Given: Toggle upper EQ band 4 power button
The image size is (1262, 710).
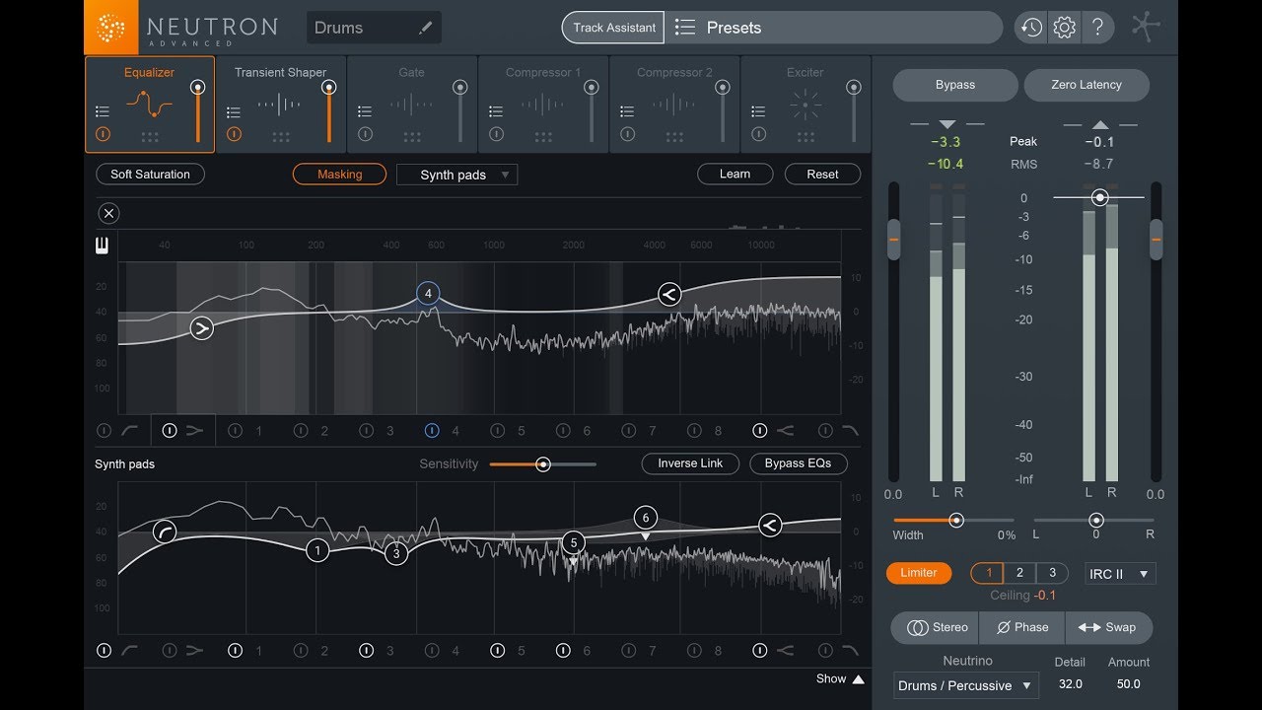Looking at the screenshot, I should (432, 430).
